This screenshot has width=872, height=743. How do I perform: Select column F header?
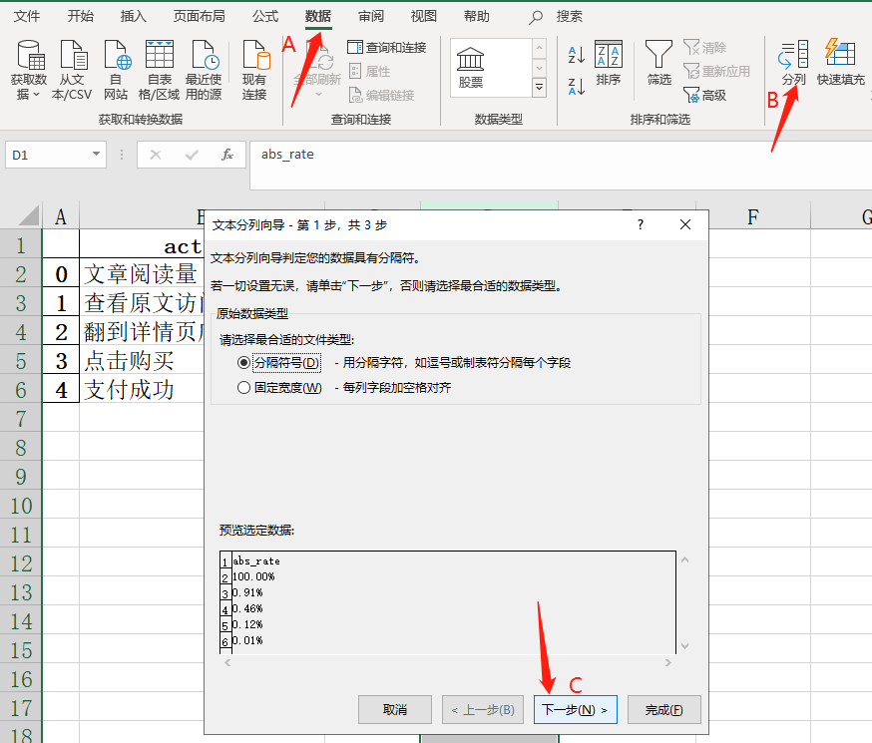click(x=753, y=216)
